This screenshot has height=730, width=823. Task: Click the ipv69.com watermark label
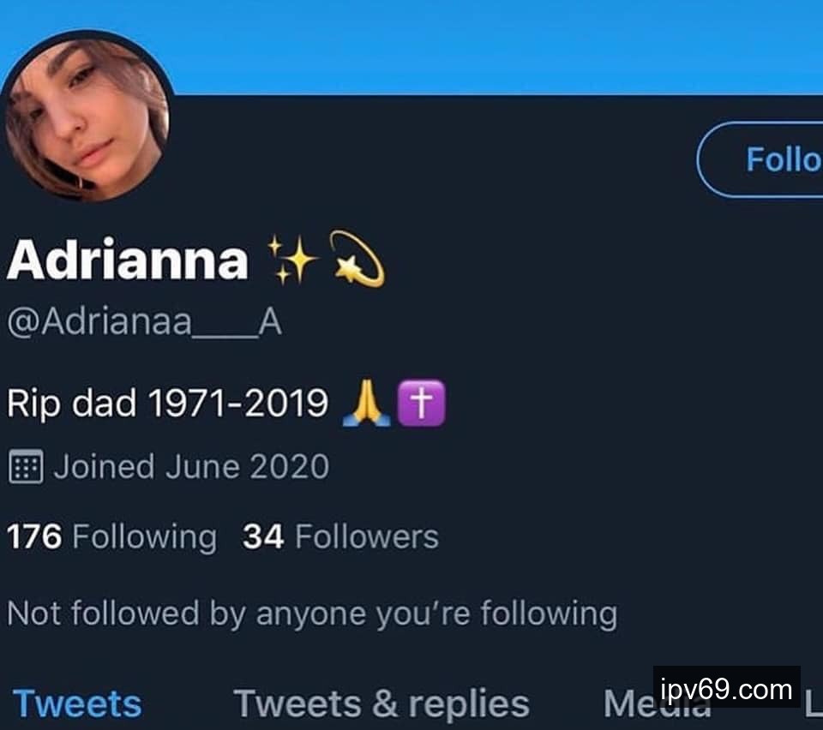coord(727,689)
